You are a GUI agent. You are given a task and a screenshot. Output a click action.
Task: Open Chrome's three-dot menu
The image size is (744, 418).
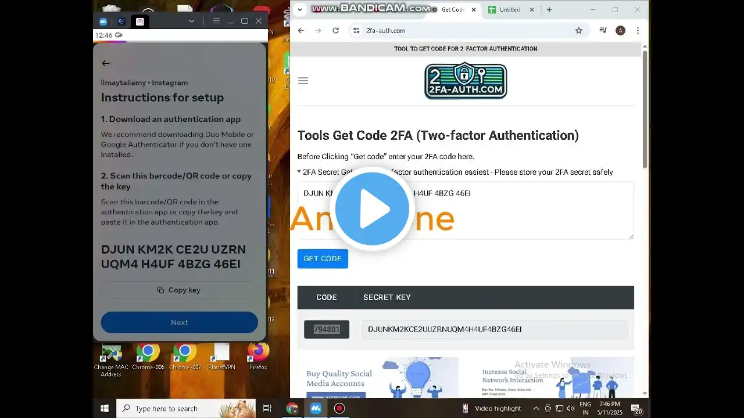click(638, 31)
